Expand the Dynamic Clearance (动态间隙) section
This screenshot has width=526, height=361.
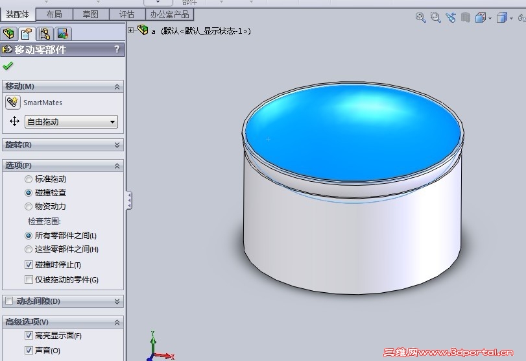click(x=117, y=301)
